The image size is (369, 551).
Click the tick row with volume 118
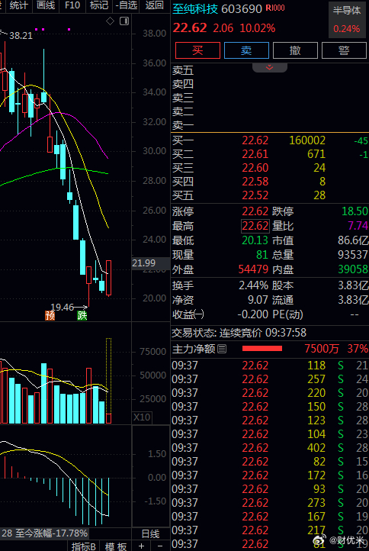[270, 366]
